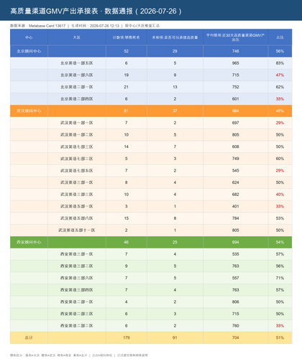302x359 pixels.
Task: Click the 北京英语一部六区 row label
Action: pos(77,75)
